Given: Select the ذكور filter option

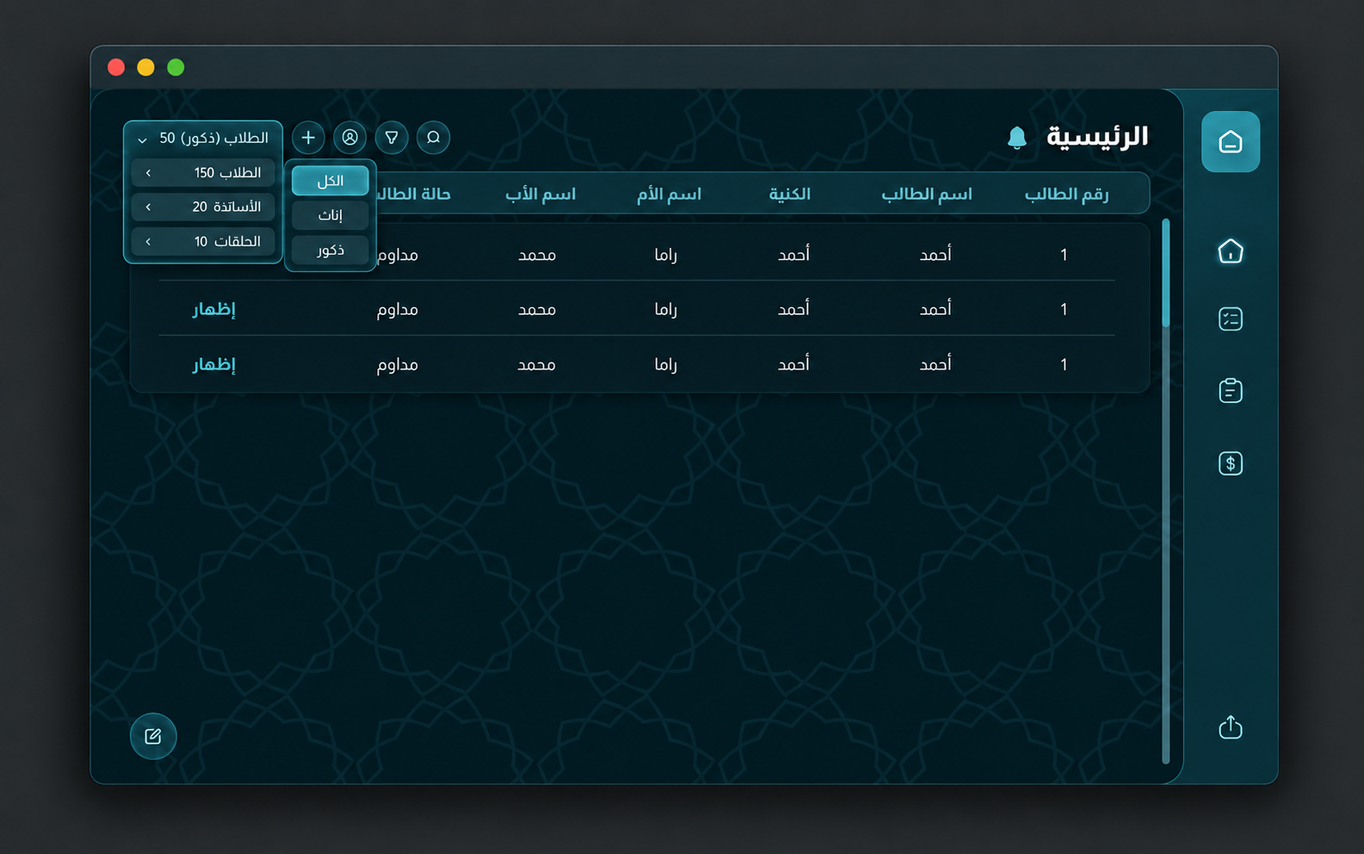Looking at the screenshot, I should click(x=330, y=250).
